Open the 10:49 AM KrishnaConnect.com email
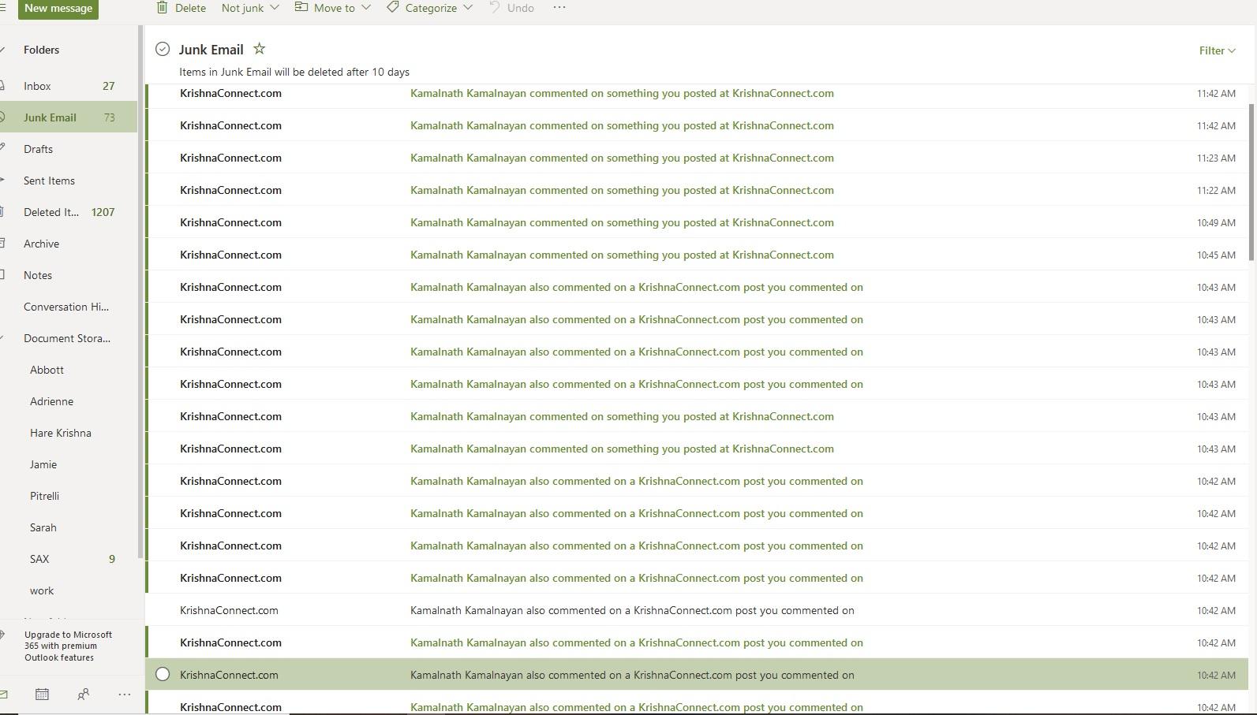Screen dimensions: 1257x715 [x=697, y=222]
